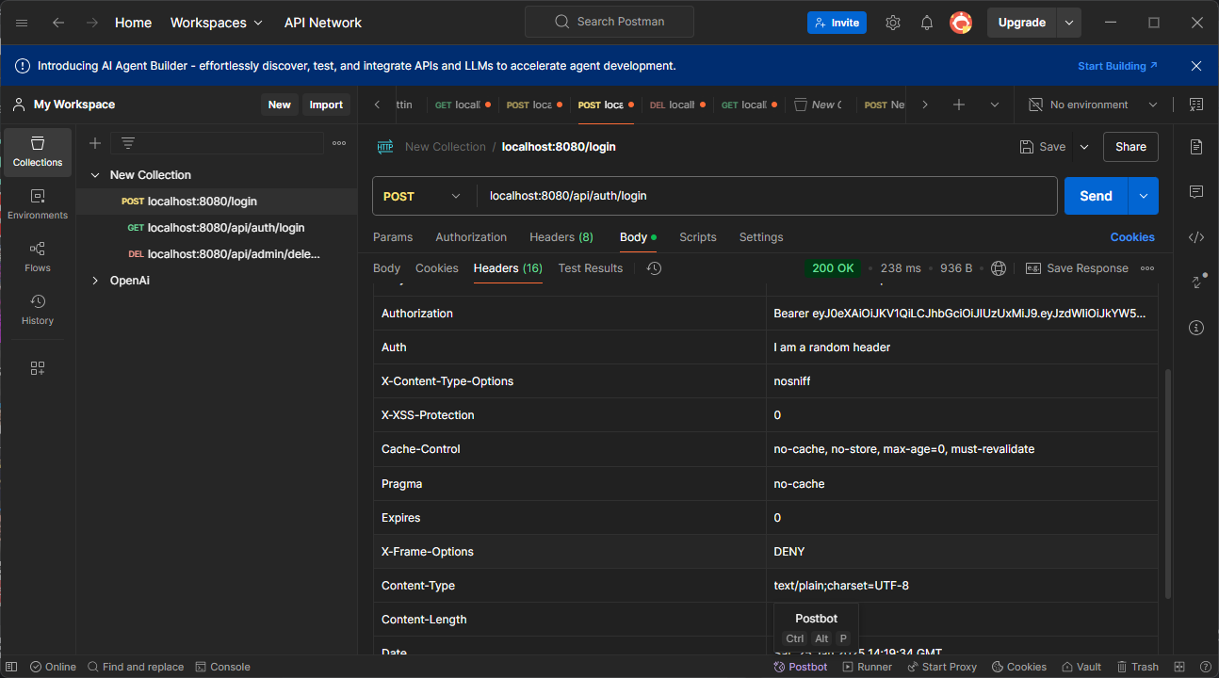Open more response options ellipsis
This screenshot has height=678, width=1219.
coord(1147,268)
